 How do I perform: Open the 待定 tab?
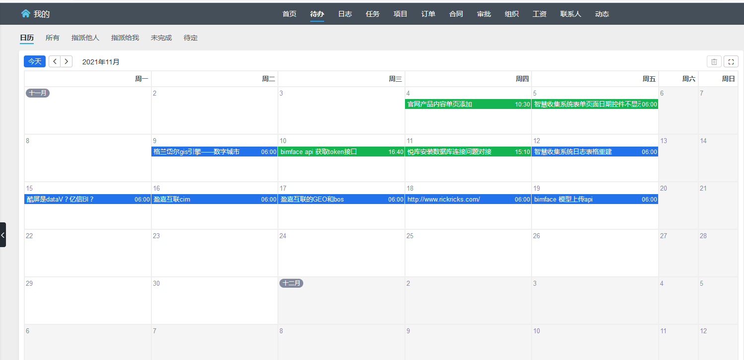pyautogui.click(x=191, y=38)
